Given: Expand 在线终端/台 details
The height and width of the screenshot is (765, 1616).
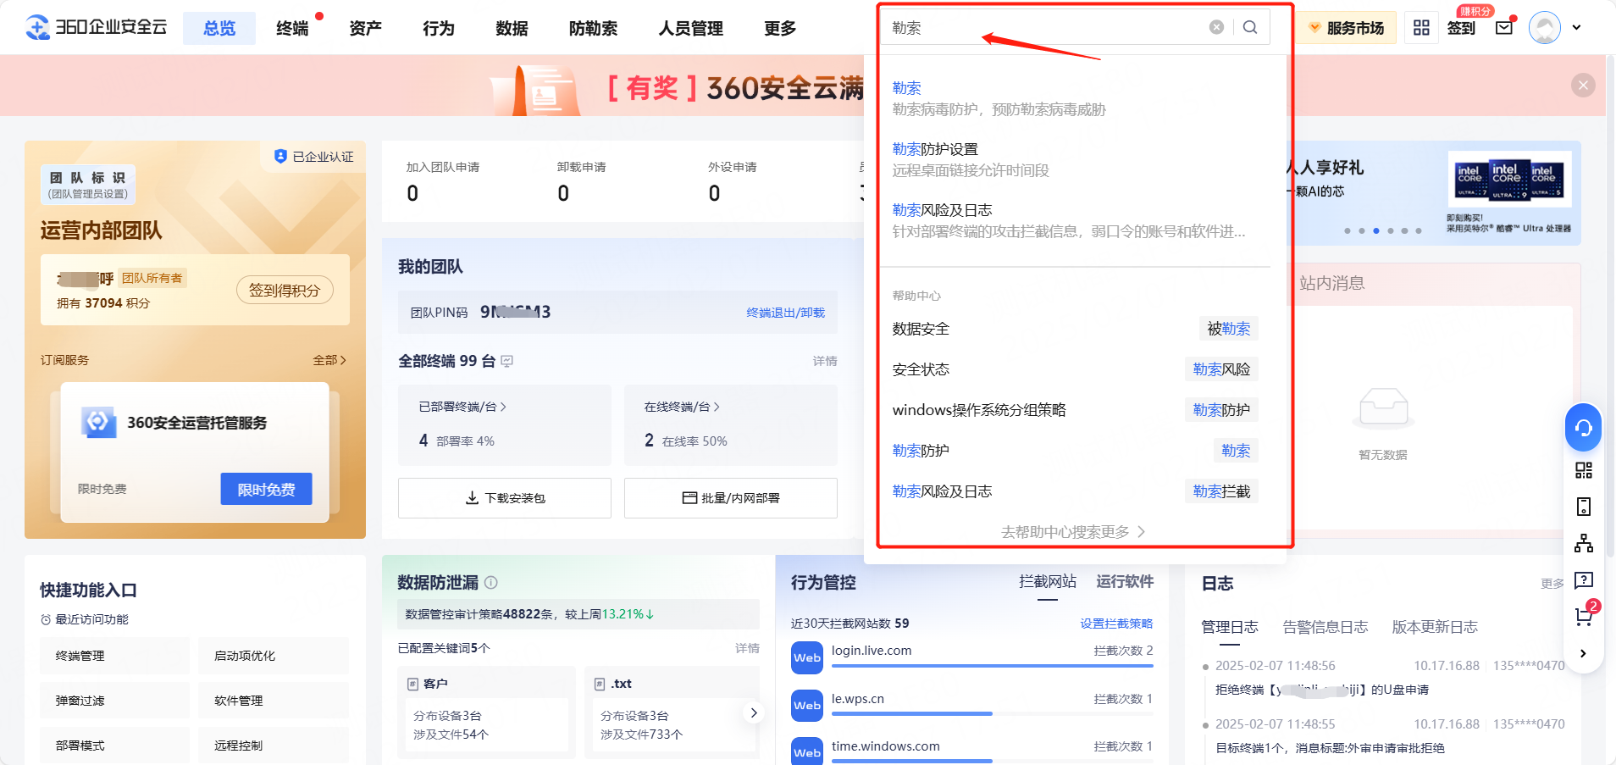Looking at the screenshot, I should point(682,407).
